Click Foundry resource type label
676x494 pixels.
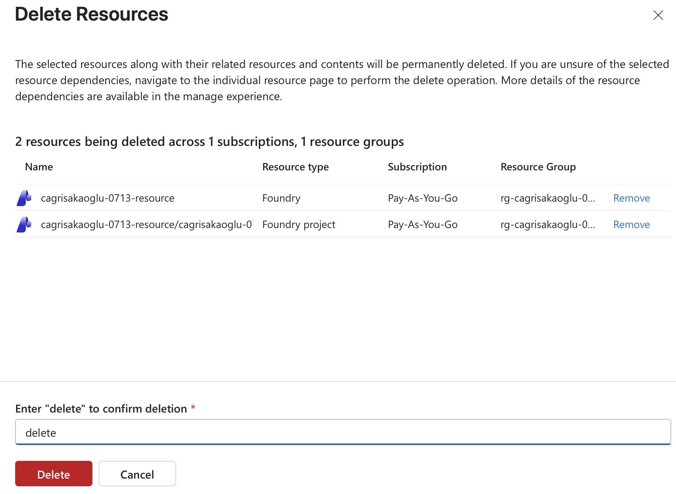[281, 198]
